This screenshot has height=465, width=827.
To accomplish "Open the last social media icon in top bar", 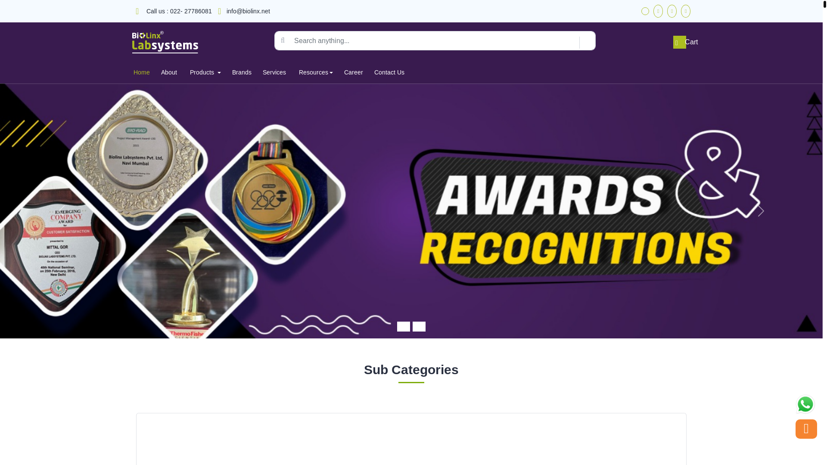I will point(685,11).
